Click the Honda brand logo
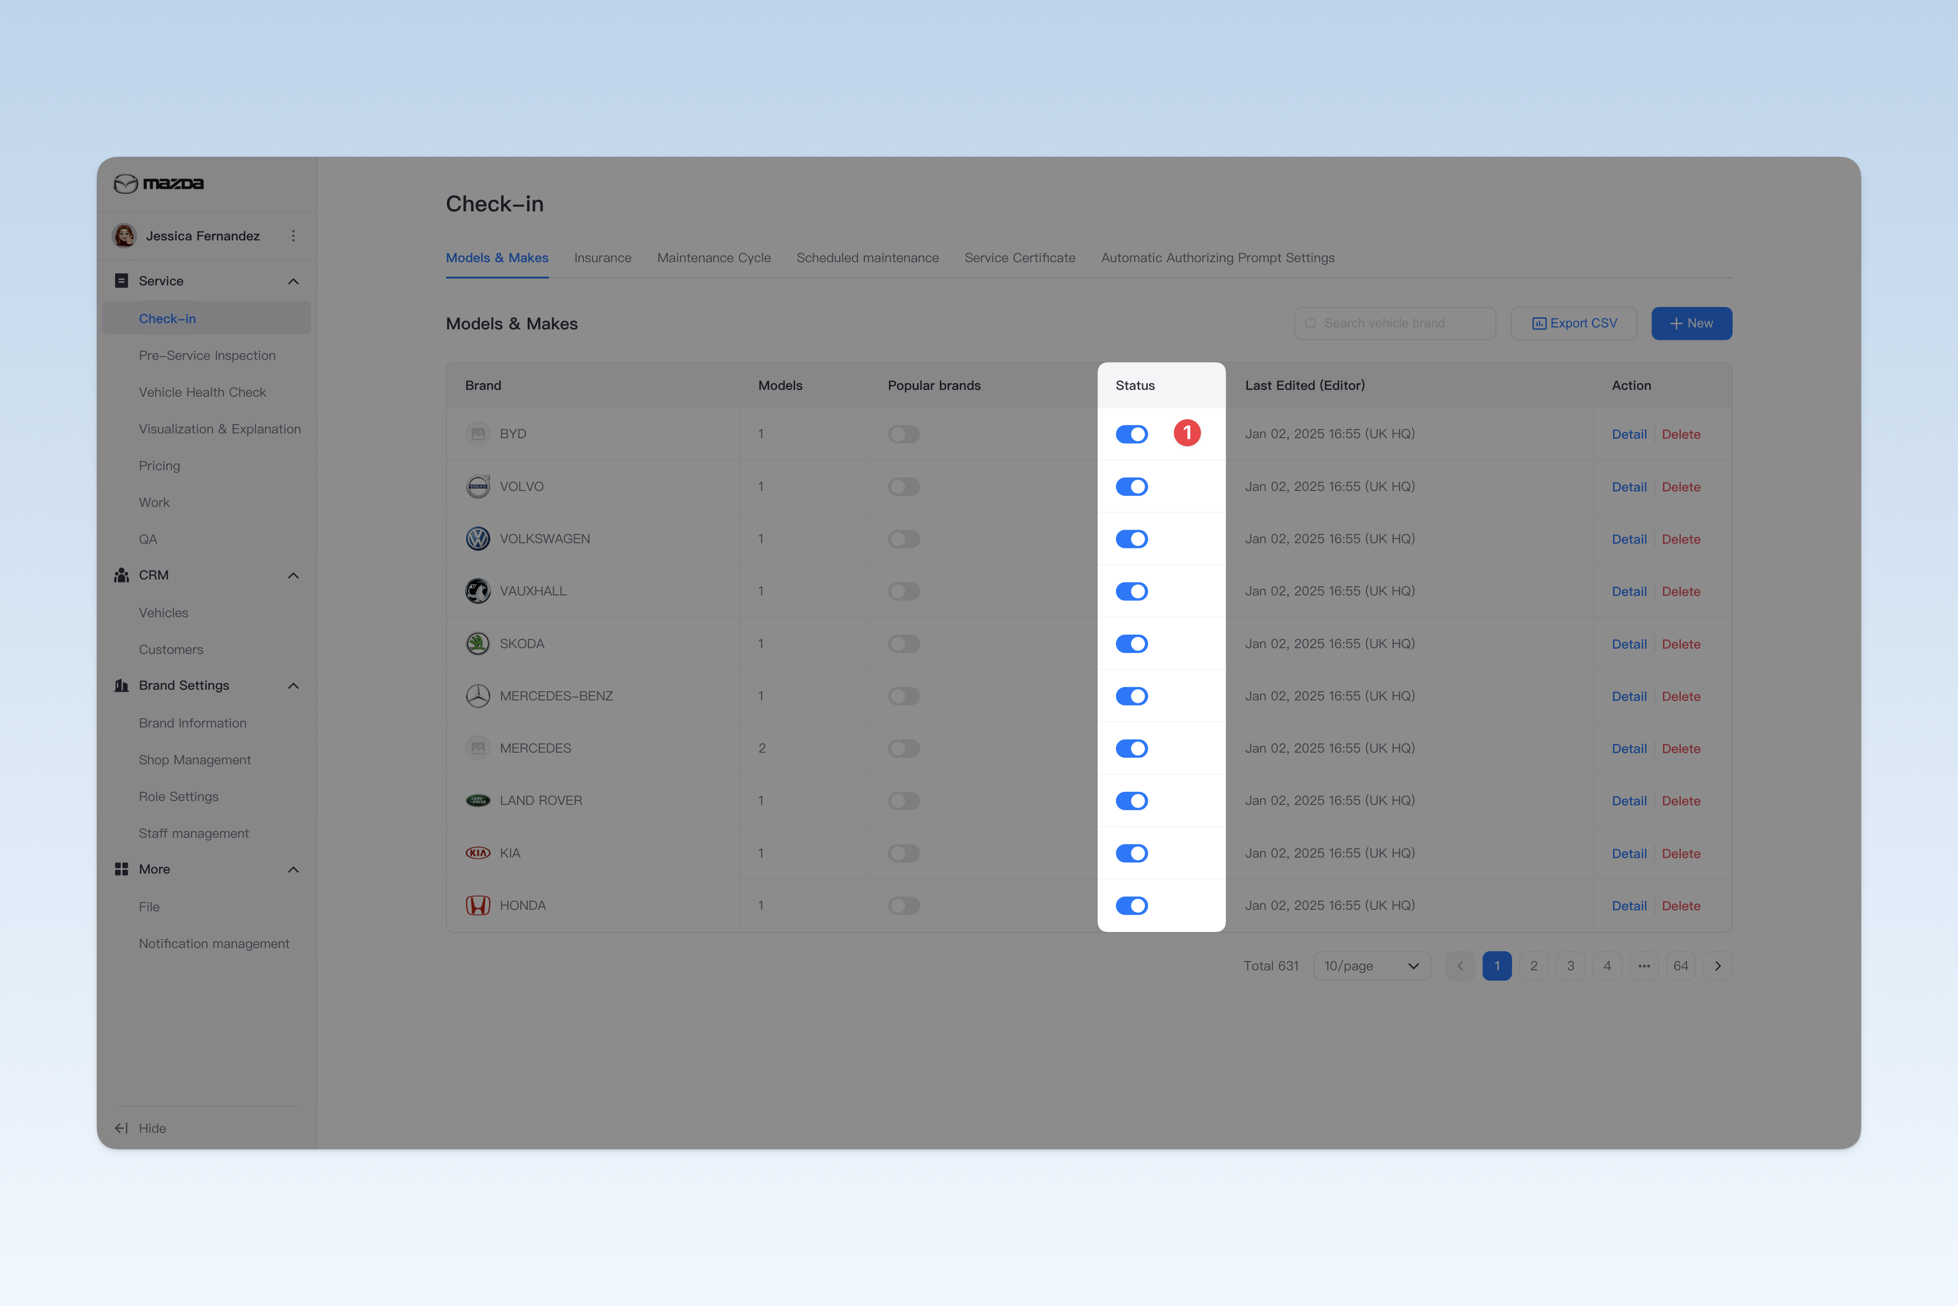1958x1306 pixels. pos(478,905)
